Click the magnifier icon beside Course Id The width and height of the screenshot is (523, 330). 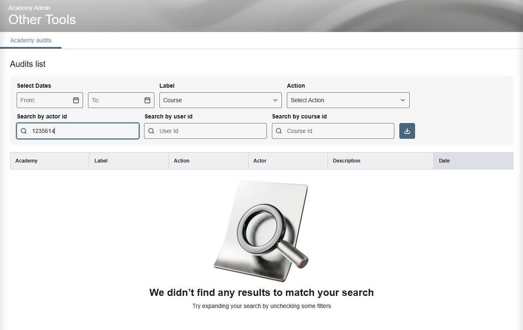(279, 131)
